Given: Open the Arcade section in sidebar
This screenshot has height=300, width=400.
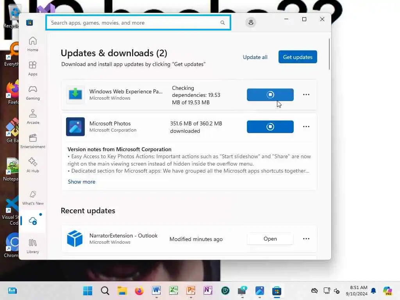Looking at the screenshot, I should [33, 117].
